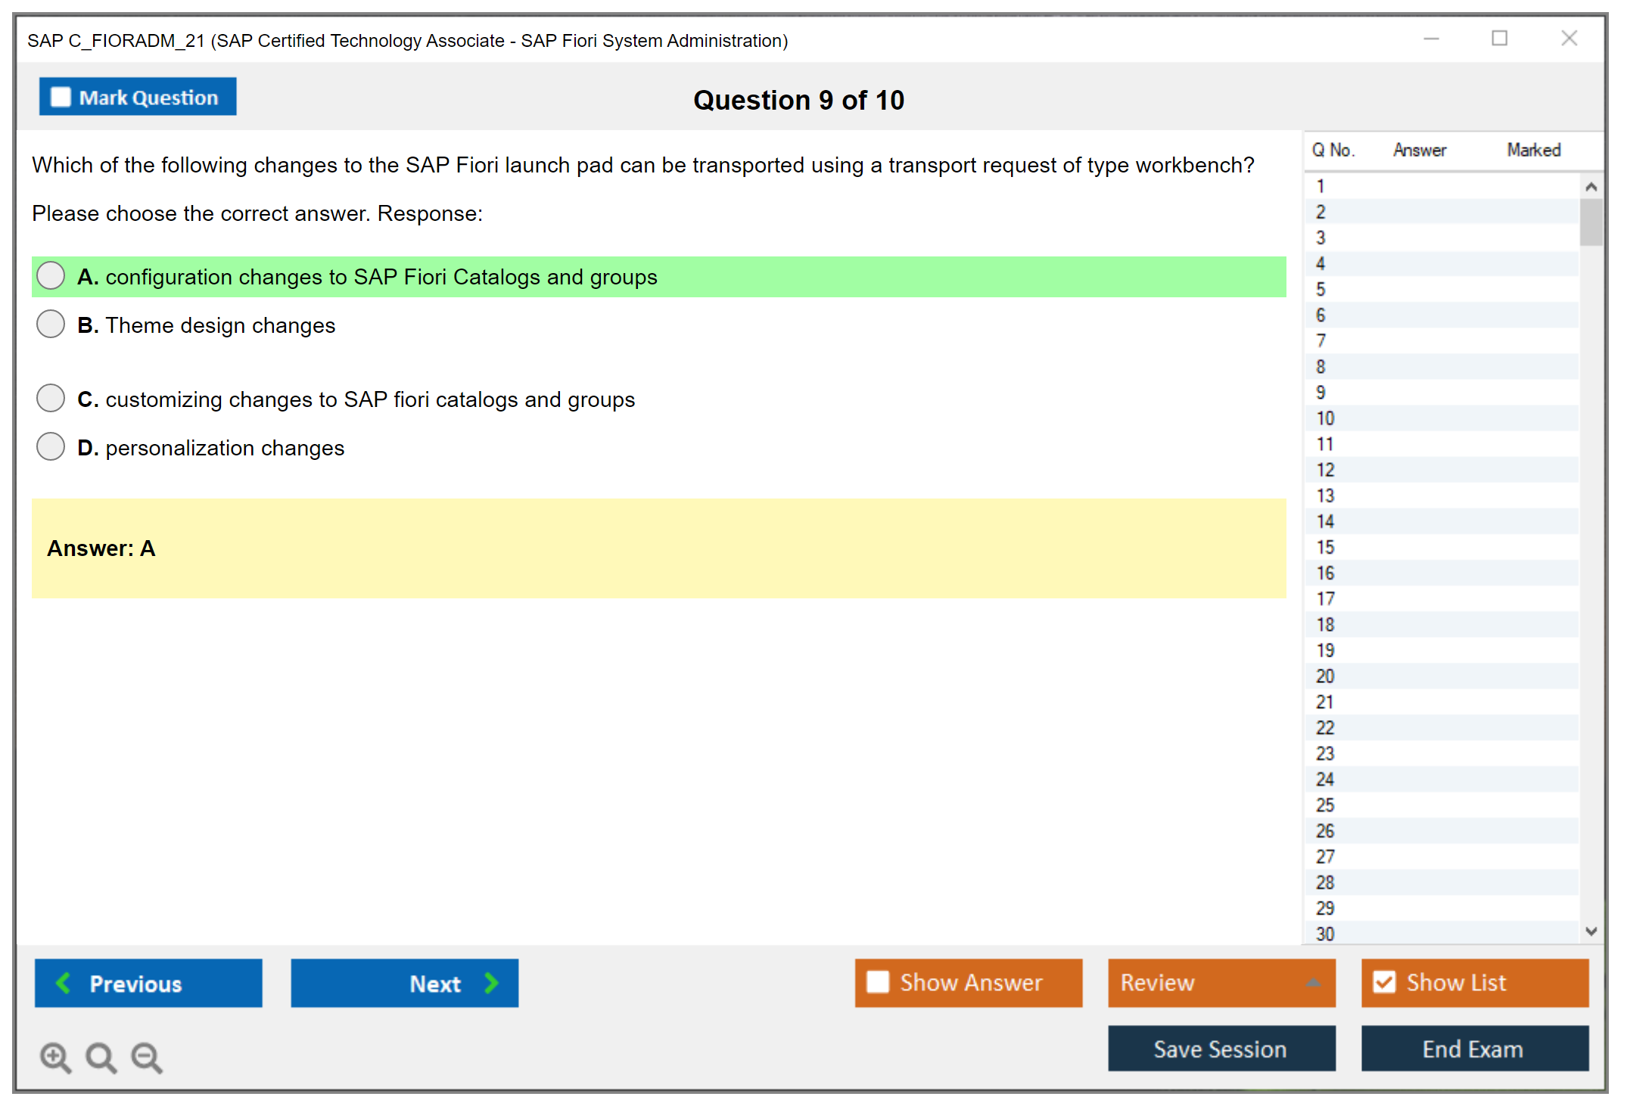
Task: Select option A: configuration changes
Action: pyautogui.click(x=51, y=276)
